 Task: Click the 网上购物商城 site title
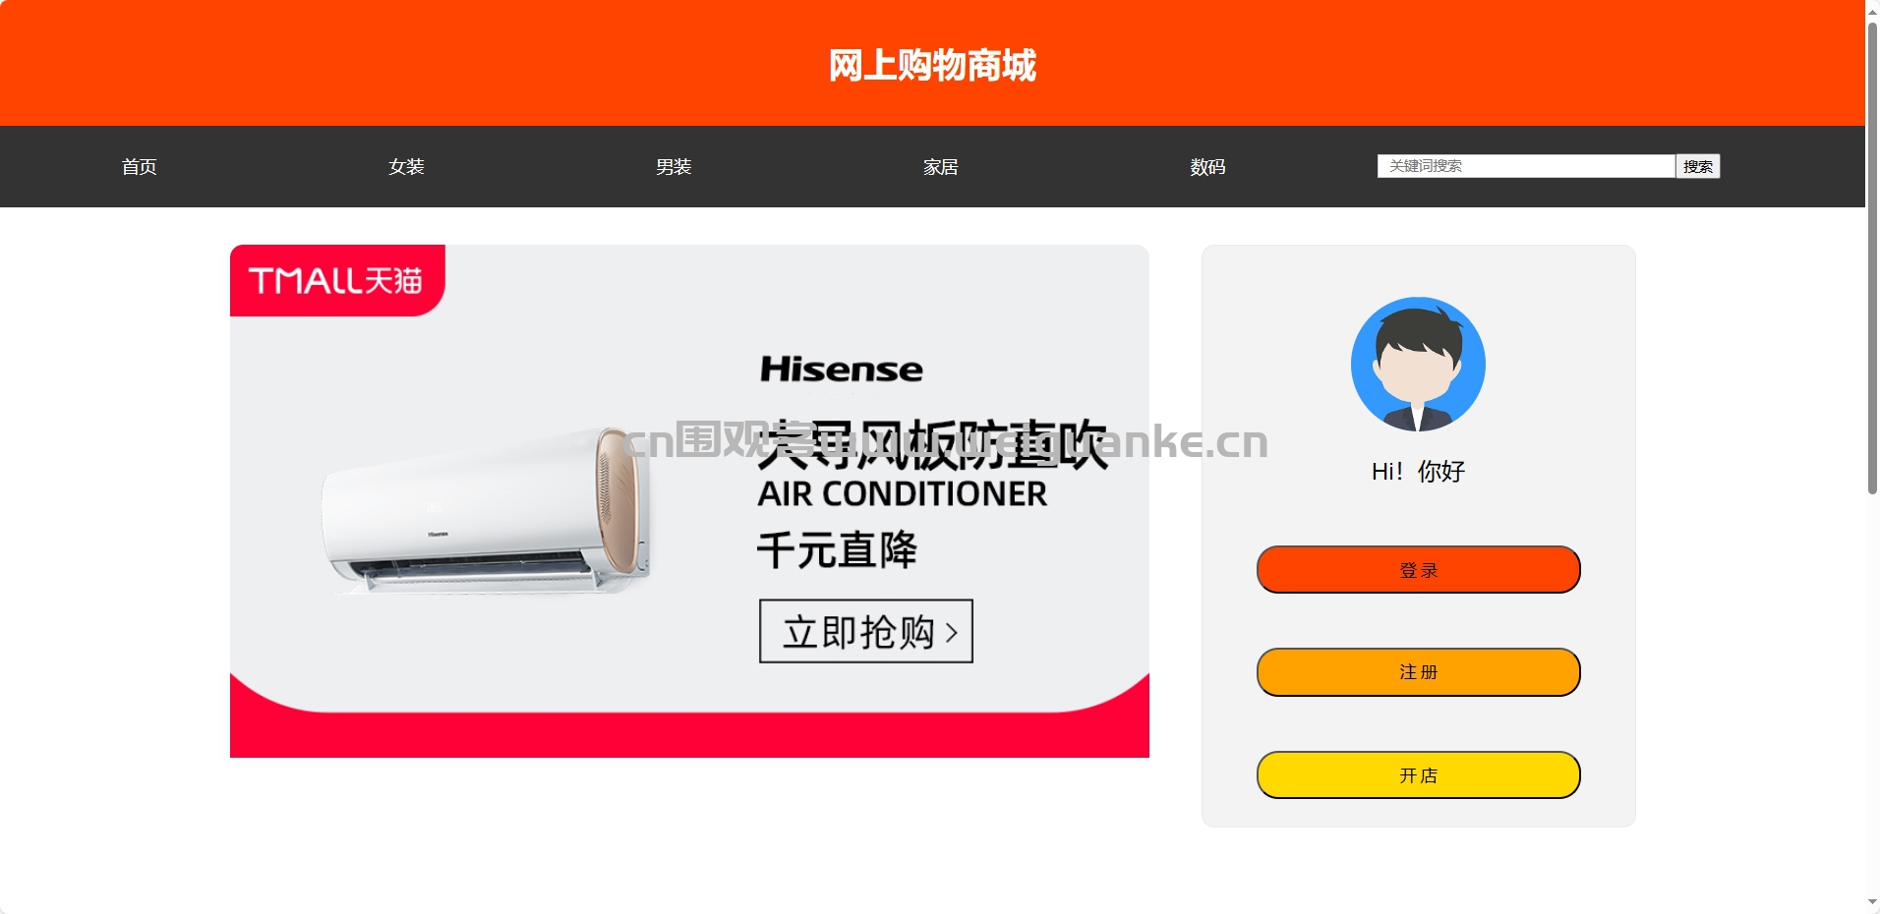coord(932,65)
